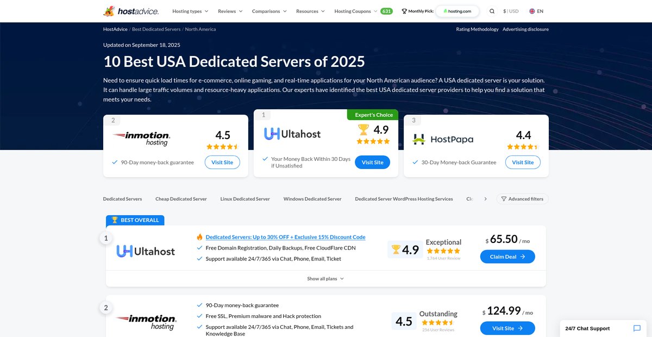Open the Rating Methodology link
Image resolution: width=652 pixels, height=337 pixels.
(x=477, y=29)
